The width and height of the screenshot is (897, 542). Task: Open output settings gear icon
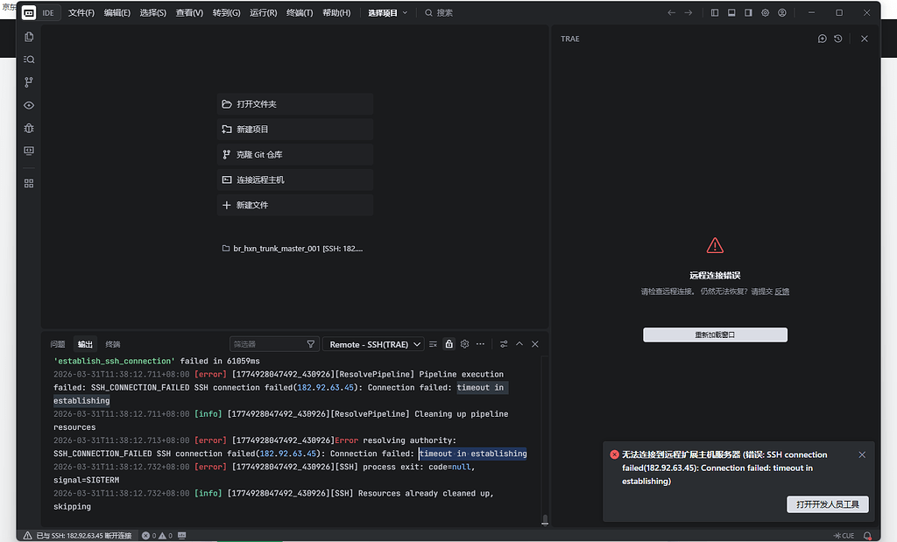click(x=464, y=344)
